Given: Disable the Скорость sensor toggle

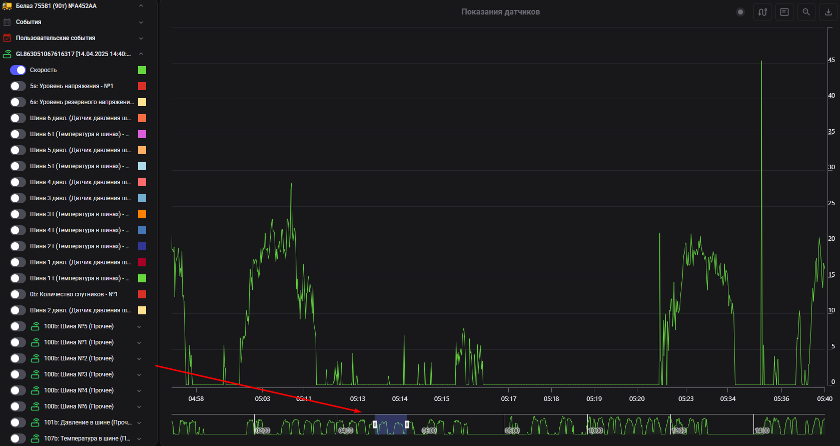Looking at the screenshot, I should pyautogui.click(x=18, y=70).
